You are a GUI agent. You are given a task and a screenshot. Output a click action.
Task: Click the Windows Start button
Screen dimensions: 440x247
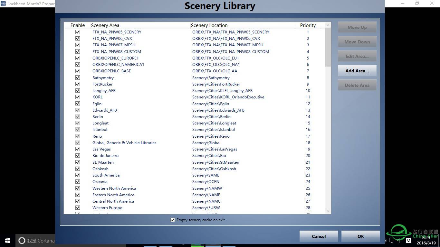(8, 241)
